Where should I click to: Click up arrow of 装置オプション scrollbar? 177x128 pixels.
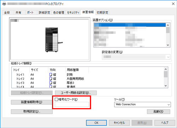tap(168, 25)
